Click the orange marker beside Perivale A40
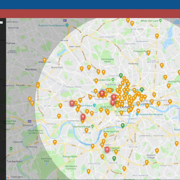Viewport: 180px width, 180px height. click(x=38, y=86)
